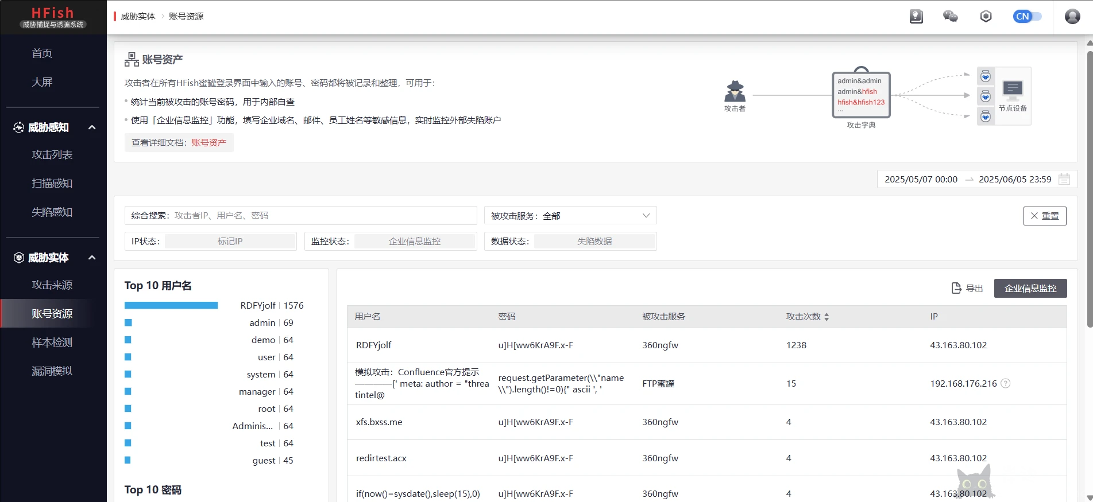Toggle the 标记IP status filter

point(230,242)
